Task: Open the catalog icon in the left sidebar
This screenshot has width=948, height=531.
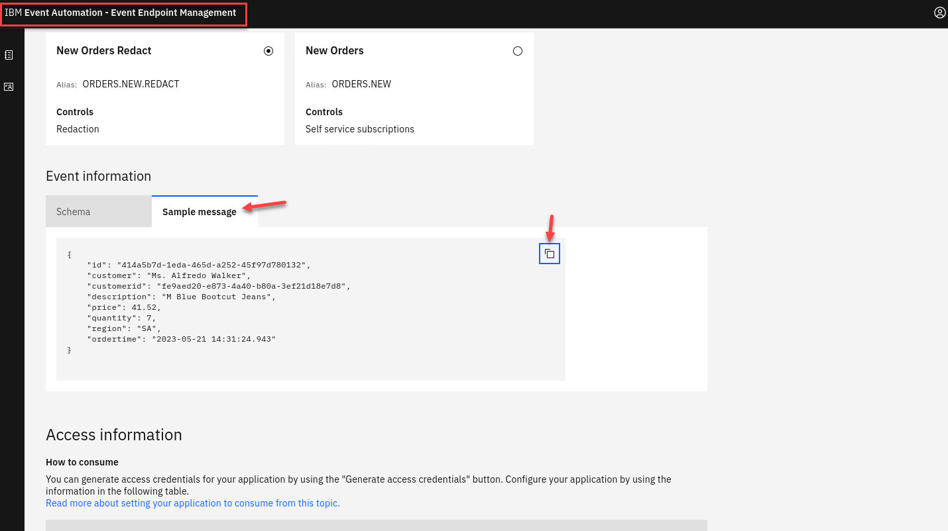Action: tap(9, 55)
